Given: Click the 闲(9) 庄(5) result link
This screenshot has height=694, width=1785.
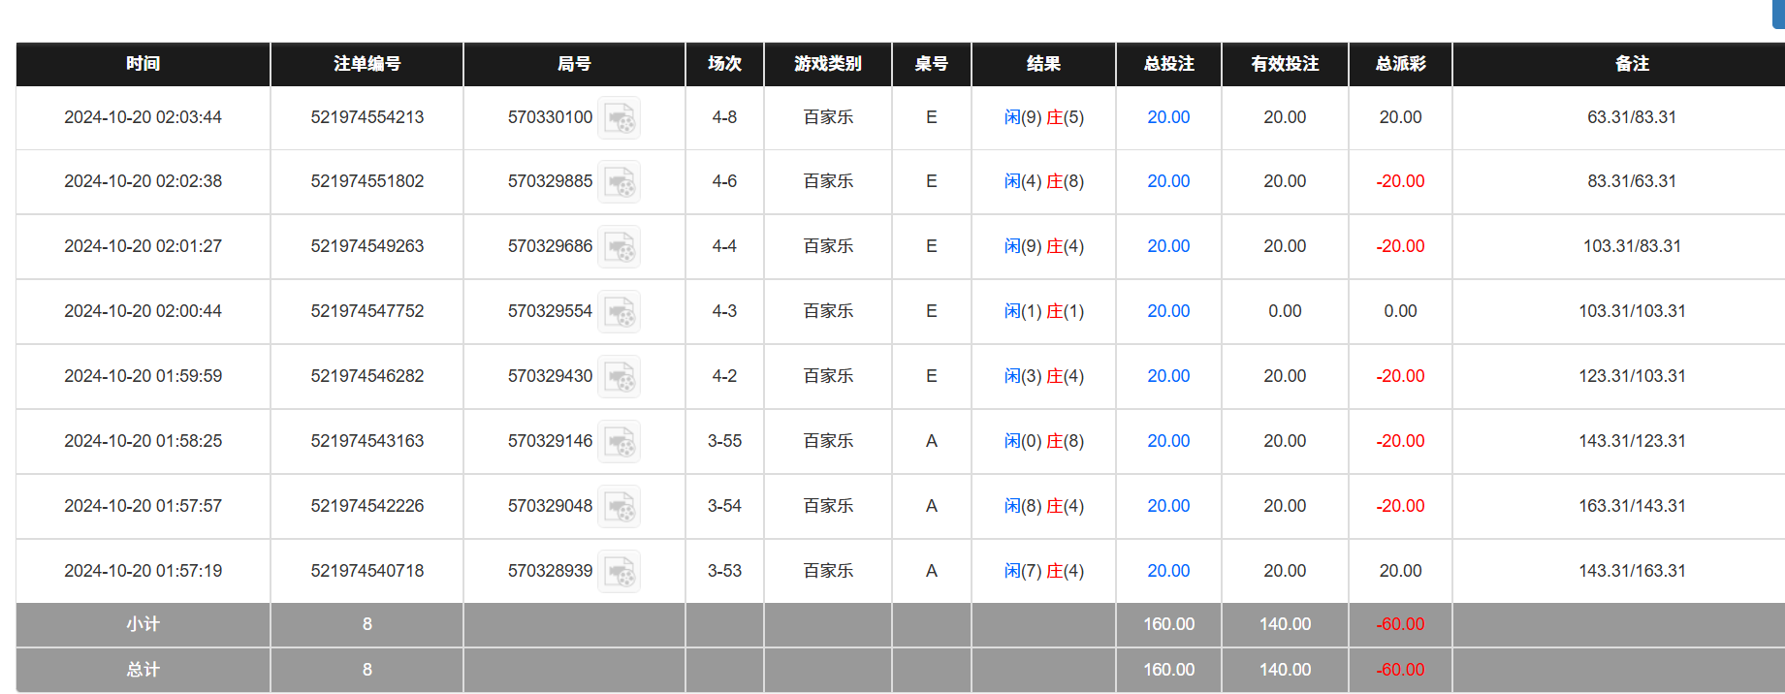Looking at the screenshot, I should (1043, 117).
